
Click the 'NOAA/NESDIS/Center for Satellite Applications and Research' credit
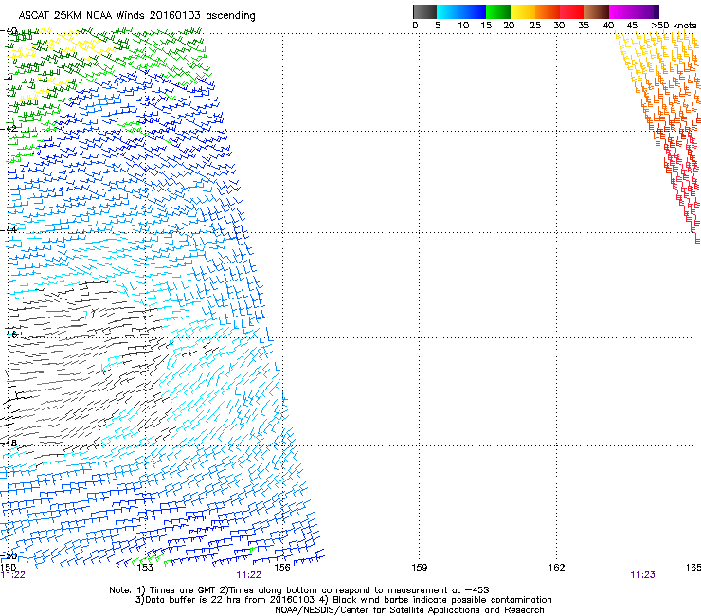[x=409, y=610]
